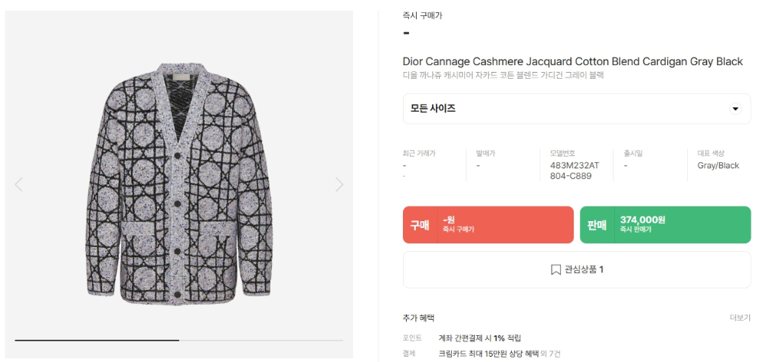Image resolution: width=766 pixels, height=362 pixels.
Task: Click the Dior cardigan product photo
Action: pos(177,183)
